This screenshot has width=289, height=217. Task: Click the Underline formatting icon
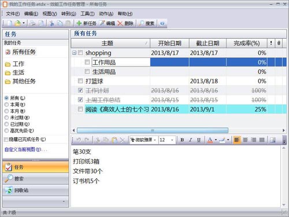pos(199,140)
